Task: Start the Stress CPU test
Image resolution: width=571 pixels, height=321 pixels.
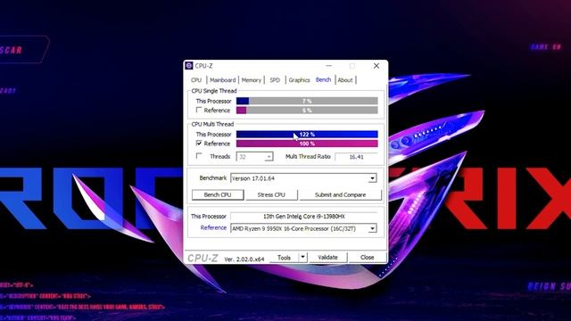Action: [x=271, y=194]
